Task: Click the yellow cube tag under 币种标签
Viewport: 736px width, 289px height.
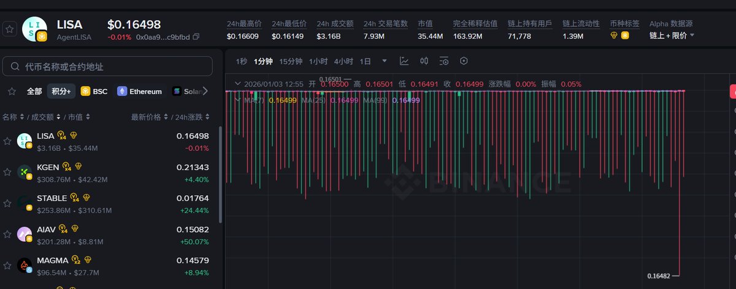Action: 625,36
